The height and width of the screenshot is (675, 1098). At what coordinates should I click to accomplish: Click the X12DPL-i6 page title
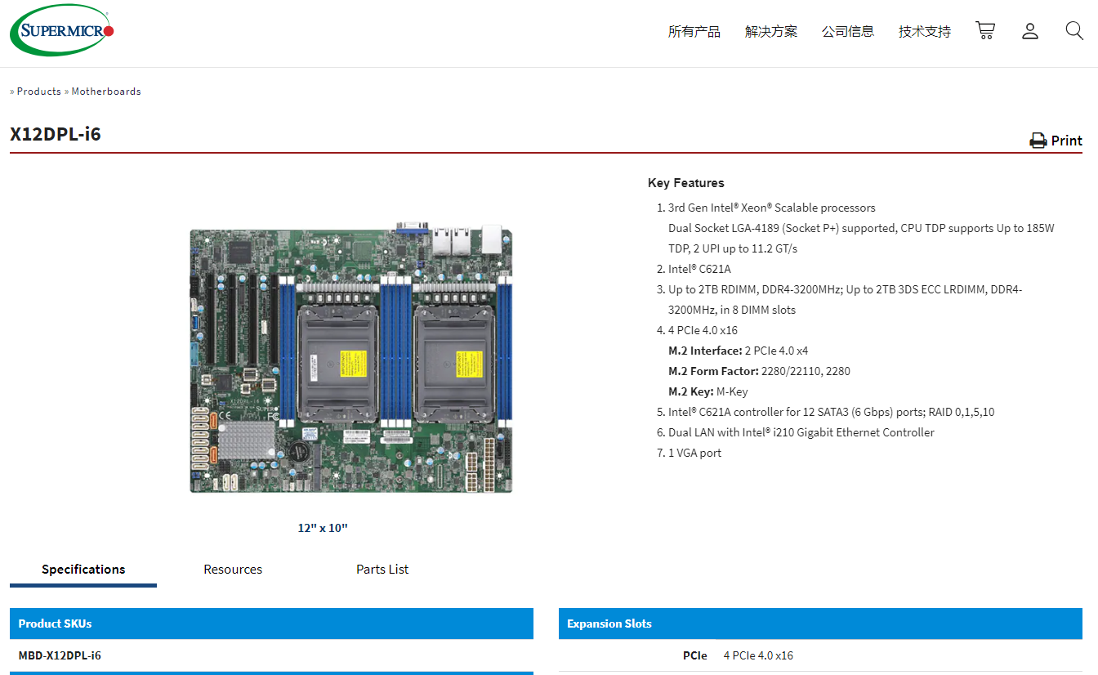tap(56, 134)
